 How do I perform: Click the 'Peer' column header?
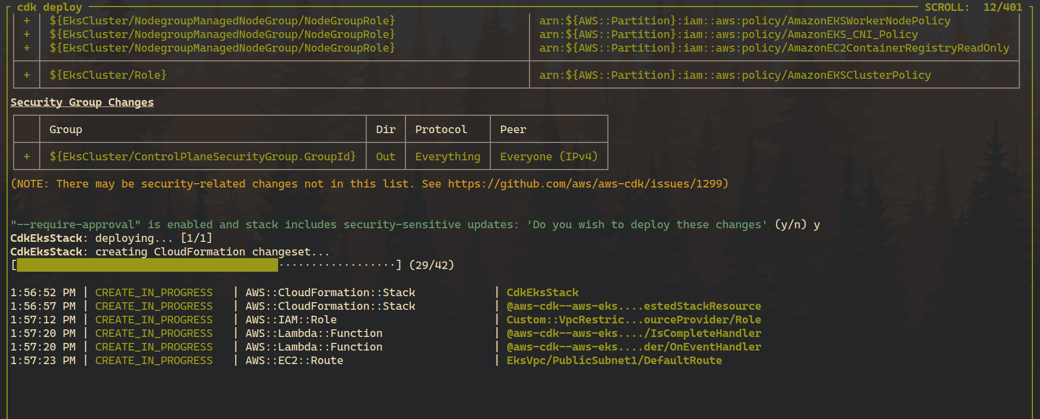513,129
